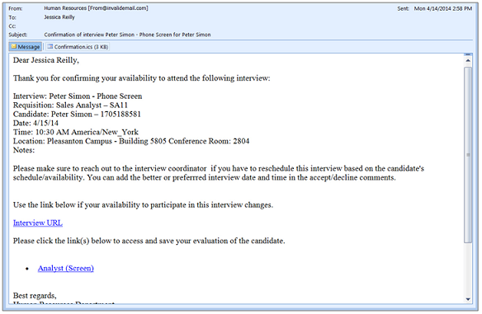Open the Confirmation.ics attachment
Screen dimensions: 482x314
click(x=78, y=47)
